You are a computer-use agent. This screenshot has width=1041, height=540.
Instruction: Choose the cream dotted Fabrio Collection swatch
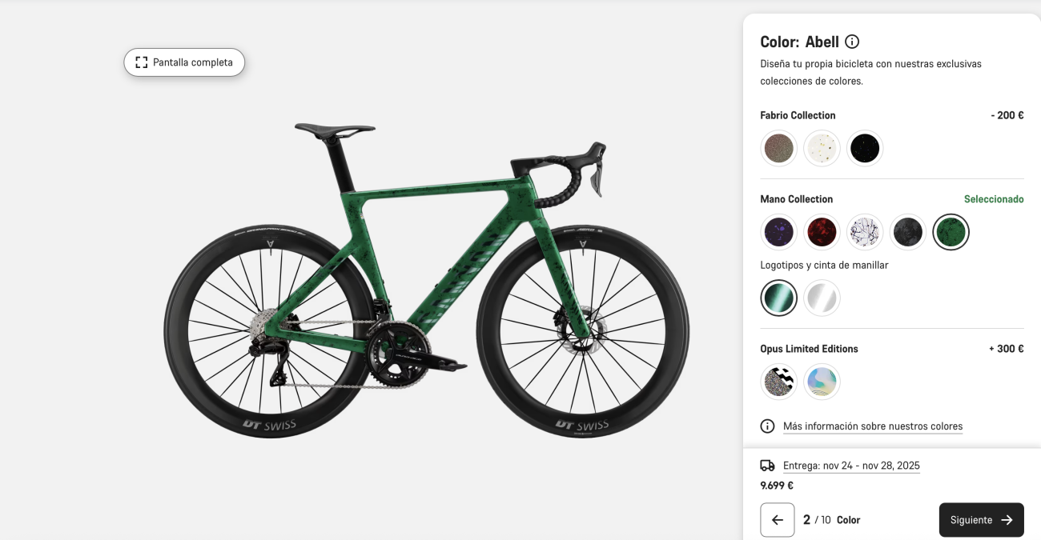point(822,148)
